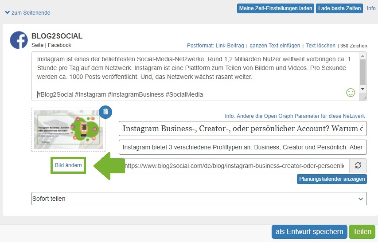
Task: Click the text area resize handle
Action: [x=364, y=98]
